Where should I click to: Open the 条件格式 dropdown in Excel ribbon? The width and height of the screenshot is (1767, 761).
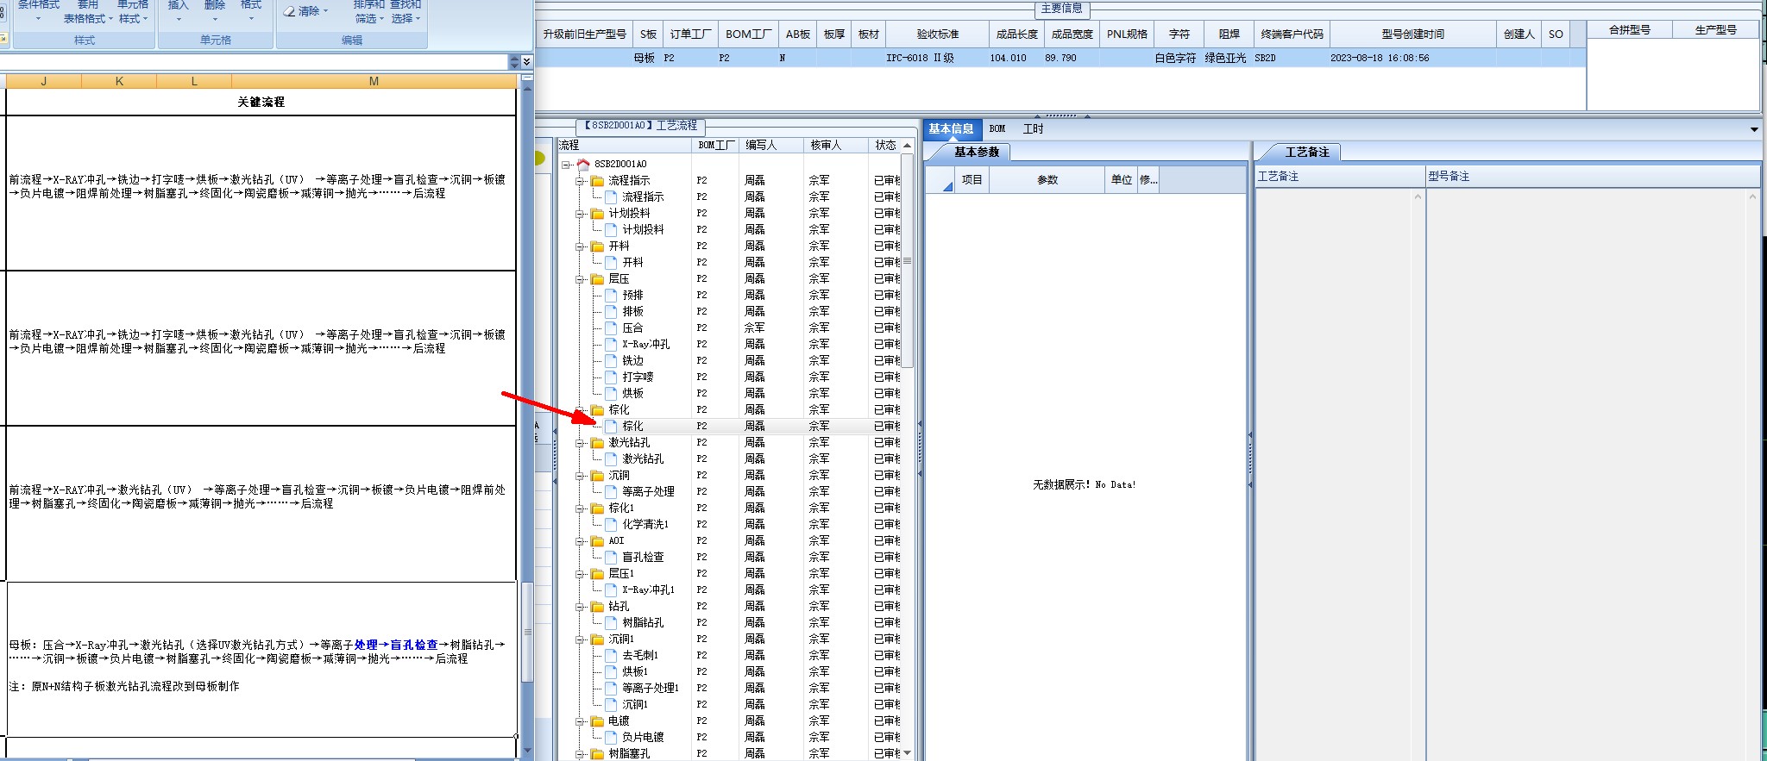pos(39,11)
